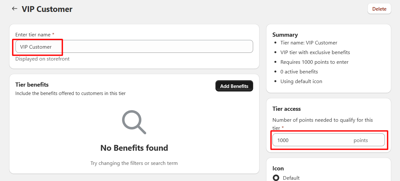Click the Add Benefits button
The image size is (400, 181).
[x=234, y=86]
